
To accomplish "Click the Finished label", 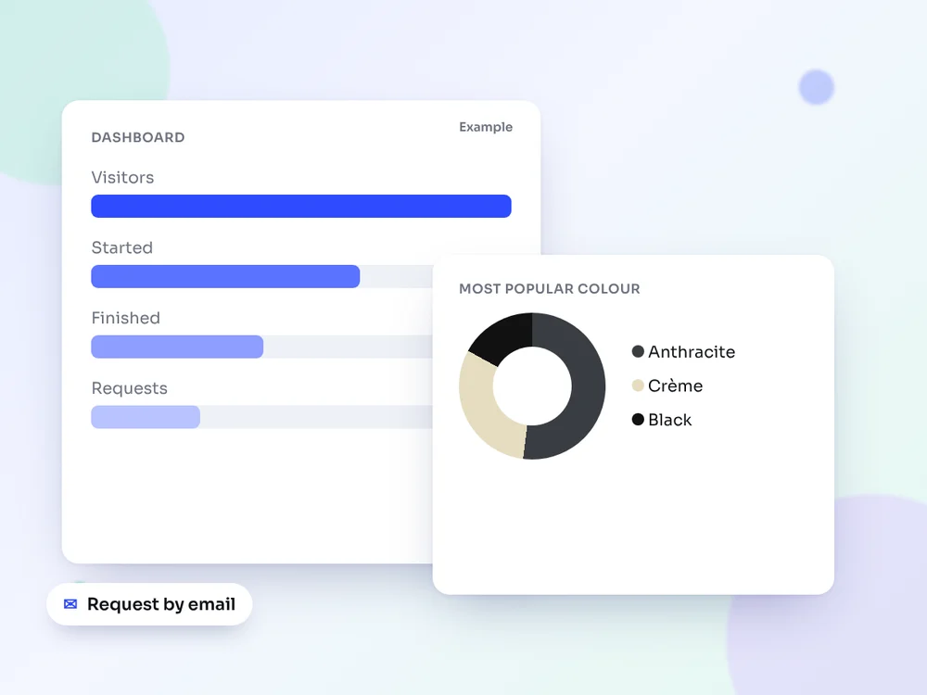I will point(125,318).
